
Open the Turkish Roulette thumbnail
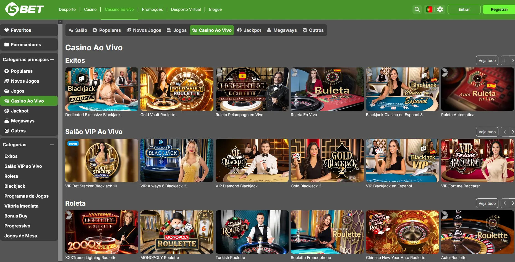coord(252,232)
